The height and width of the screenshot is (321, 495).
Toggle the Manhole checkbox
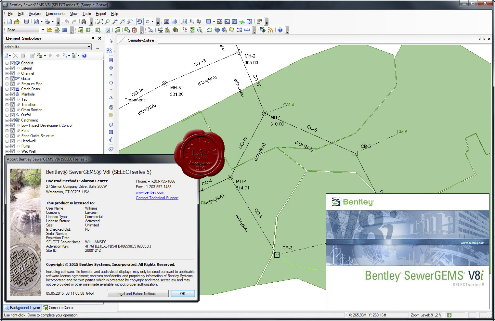(12, 94)
